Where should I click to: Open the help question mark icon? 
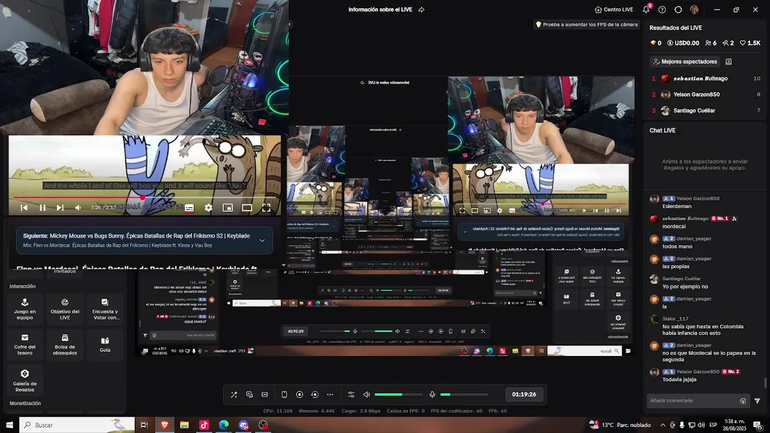click(x=662, y=10)
